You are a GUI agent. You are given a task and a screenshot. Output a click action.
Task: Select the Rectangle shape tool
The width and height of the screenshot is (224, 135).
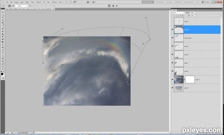(3, 58)
